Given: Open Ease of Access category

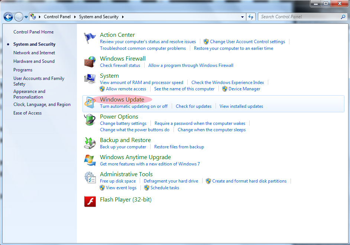Looking at the screenshot, I should [27, 113].
